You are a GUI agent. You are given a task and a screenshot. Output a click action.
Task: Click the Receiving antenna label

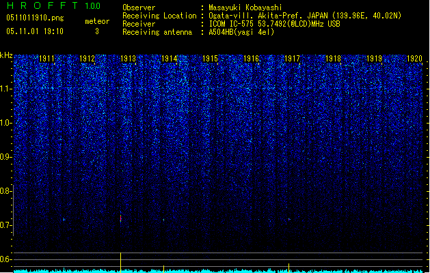coord(157,32)
